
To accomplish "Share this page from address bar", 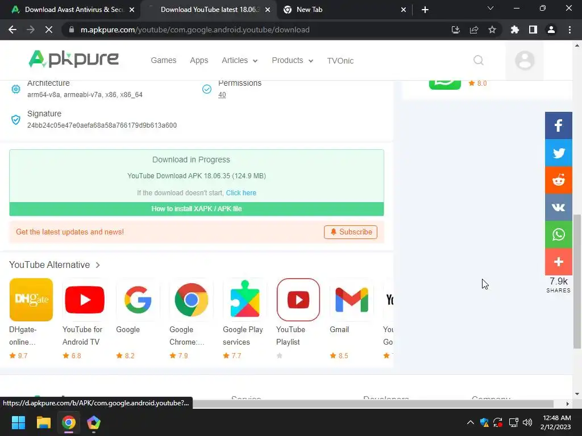I will click(474, 30).
